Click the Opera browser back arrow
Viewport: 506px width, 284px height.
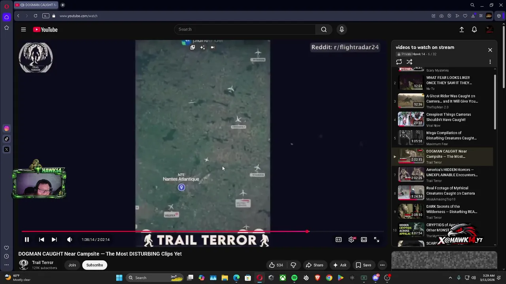click(x=18, y=16)
